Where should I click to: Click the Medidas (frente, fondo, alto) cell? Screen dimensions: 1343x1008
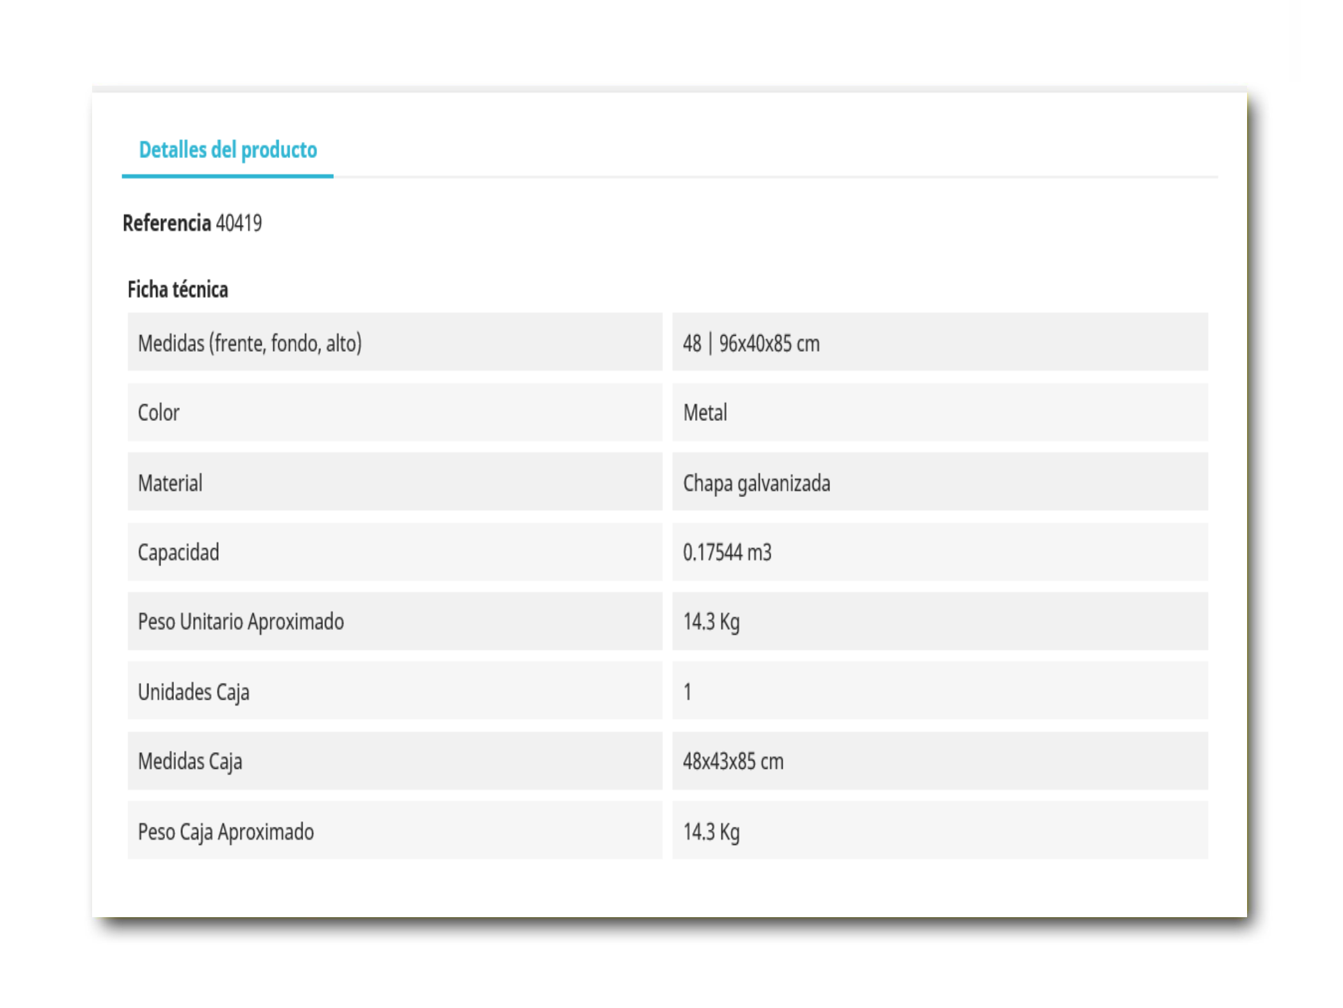click(x=395, y=342)
